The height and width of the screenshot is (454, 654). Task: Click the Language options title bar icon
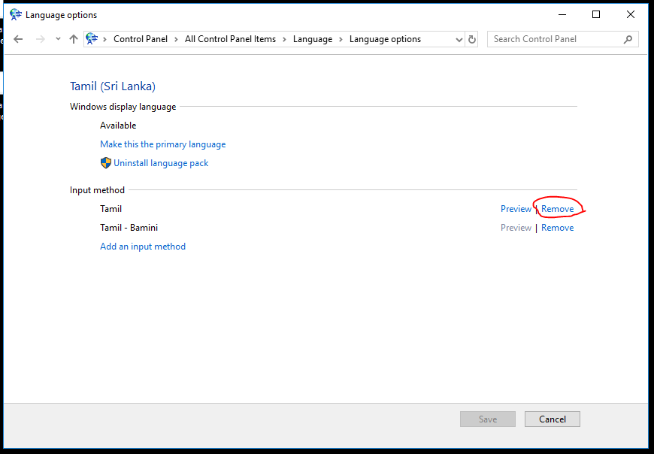pos(16,14)
